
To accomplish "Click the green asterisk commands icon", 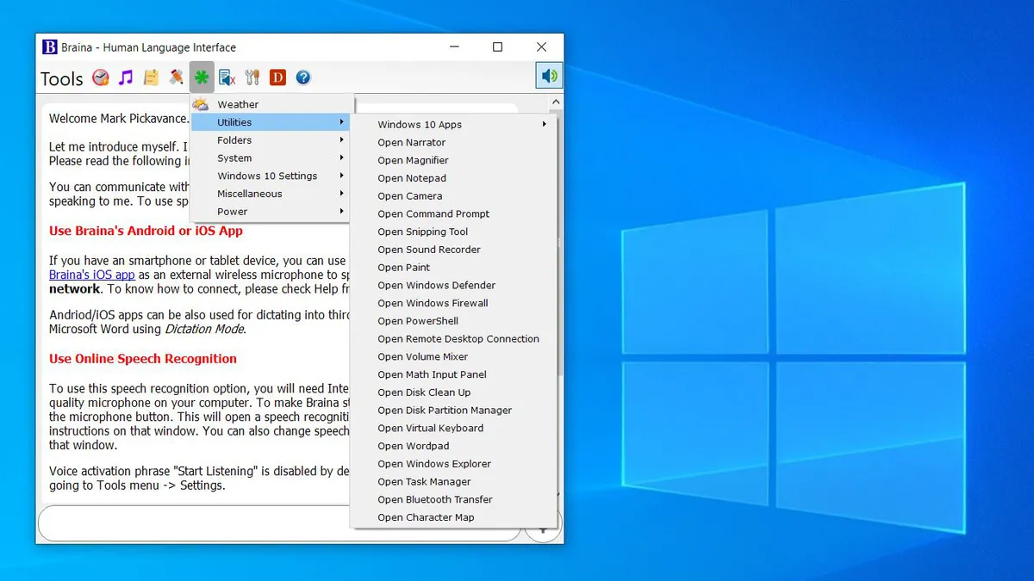I will pos(201,77).
